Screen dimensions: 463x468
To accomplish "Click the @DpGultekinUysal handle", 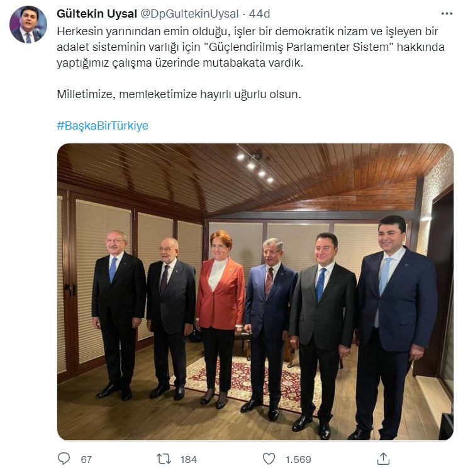I will 189,14.
